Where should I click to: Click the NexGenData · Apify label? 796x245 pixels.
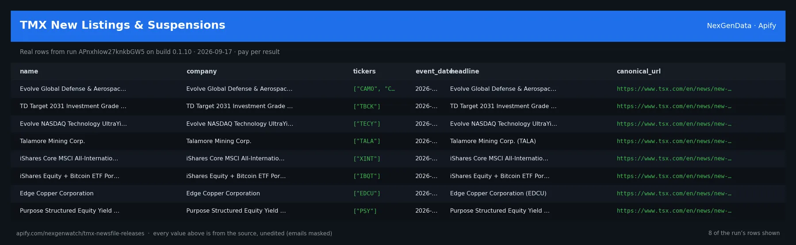pos(741,26)
